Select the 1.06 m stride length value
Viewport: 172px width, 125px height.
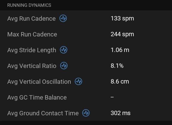(x=120, y=50)
